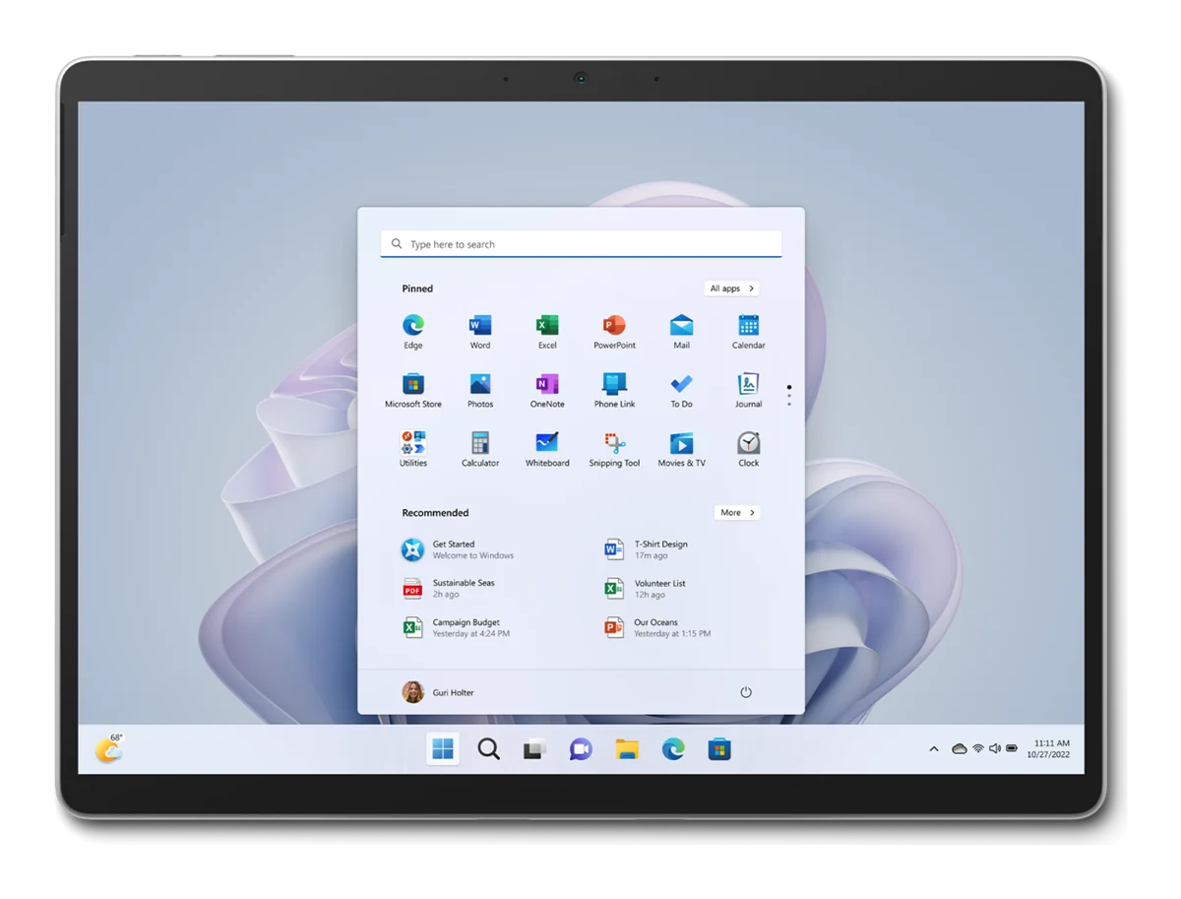Open Microsoft Store from the taskbar

tap(719, 749)
